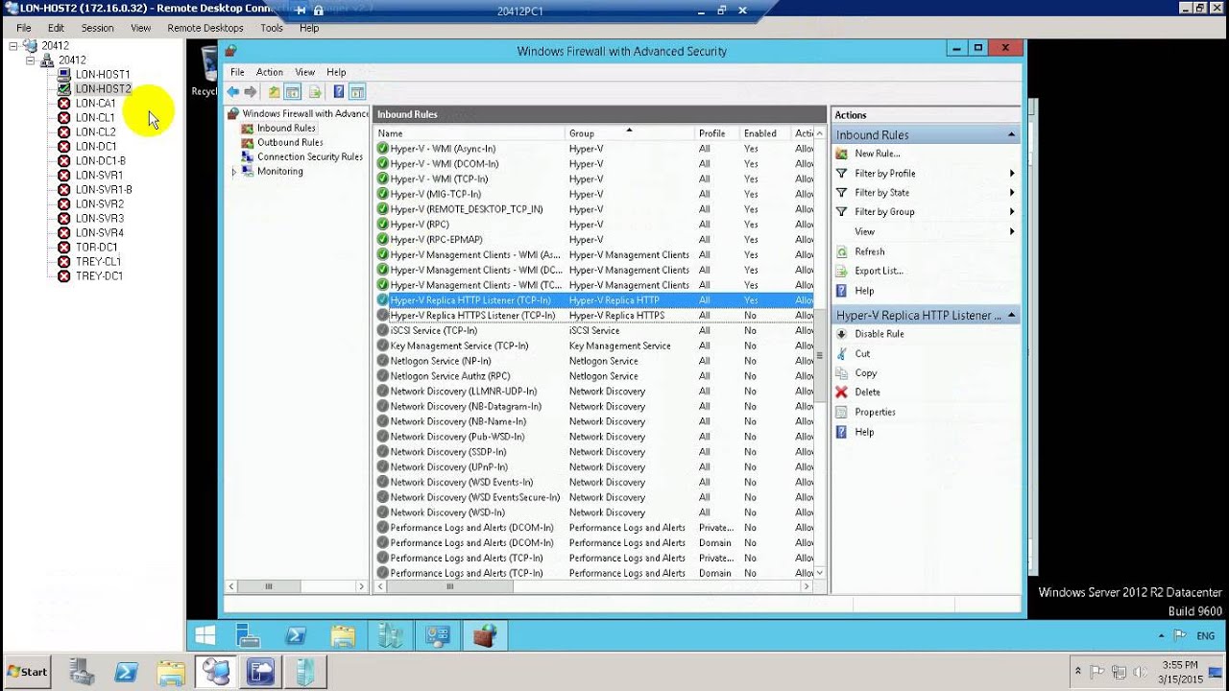Click Export List... in the Actions pane
The width and height of the screenshot is (1229, 691).
[x=879, y=271]
